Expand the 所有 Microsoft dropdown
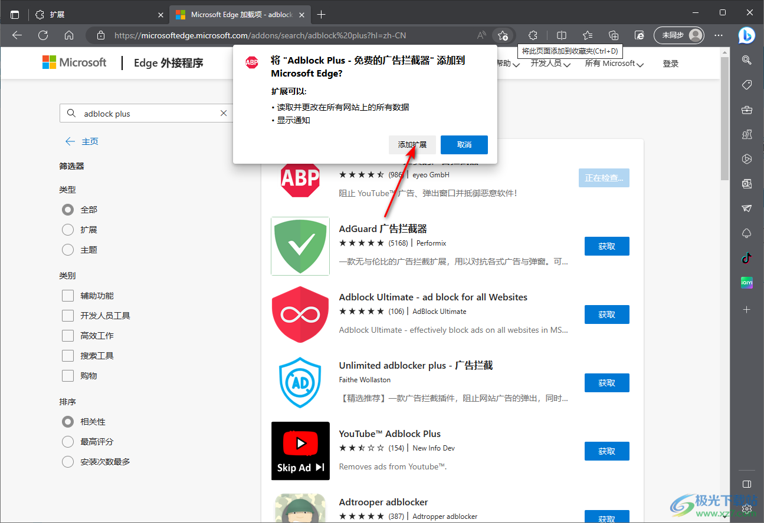 [614, 64]
